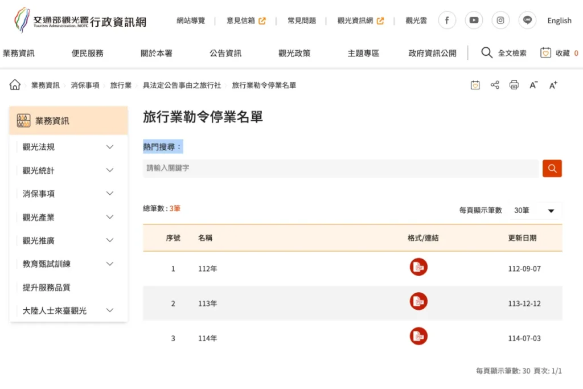The image size is (583, 389).
Task: Open the LINE social icon
Action: coord(527,20)
